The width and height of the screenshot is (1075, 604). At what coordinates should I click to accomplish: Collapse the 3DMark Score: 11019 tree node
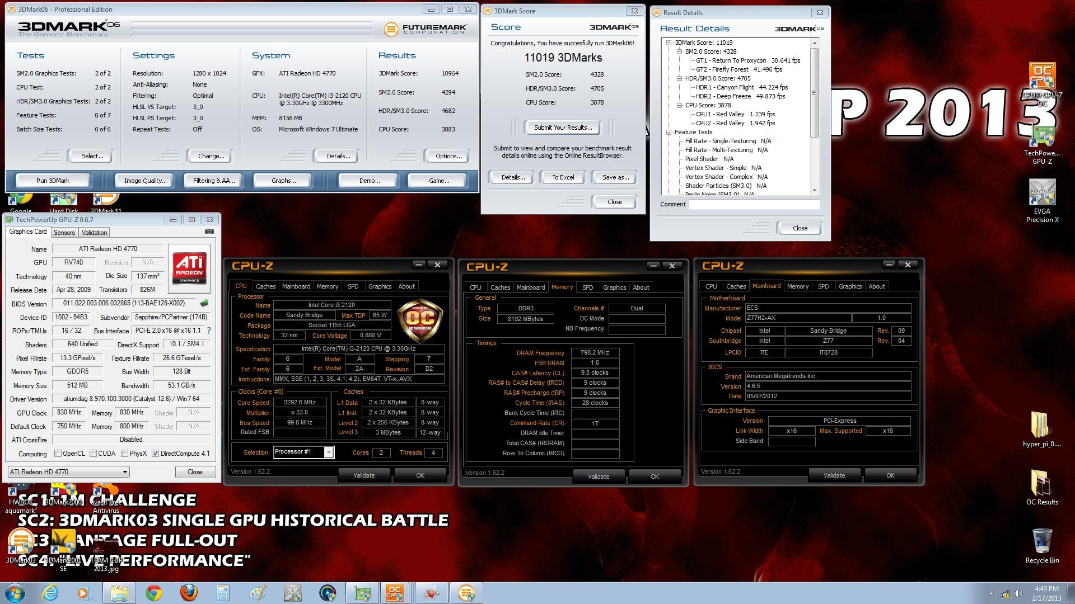click(x=669, y=43)
